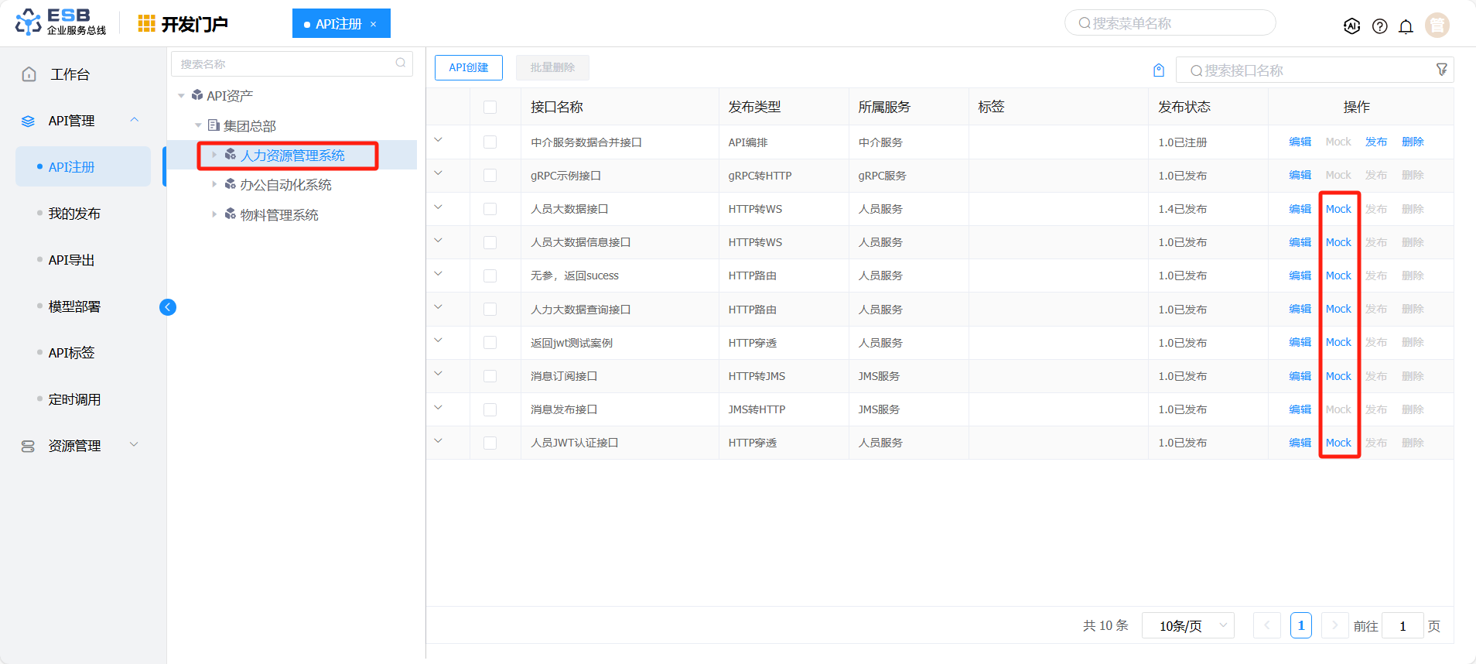Toggle the select-all checkbox in table header

pyautogui.click(x=490, y=107)
